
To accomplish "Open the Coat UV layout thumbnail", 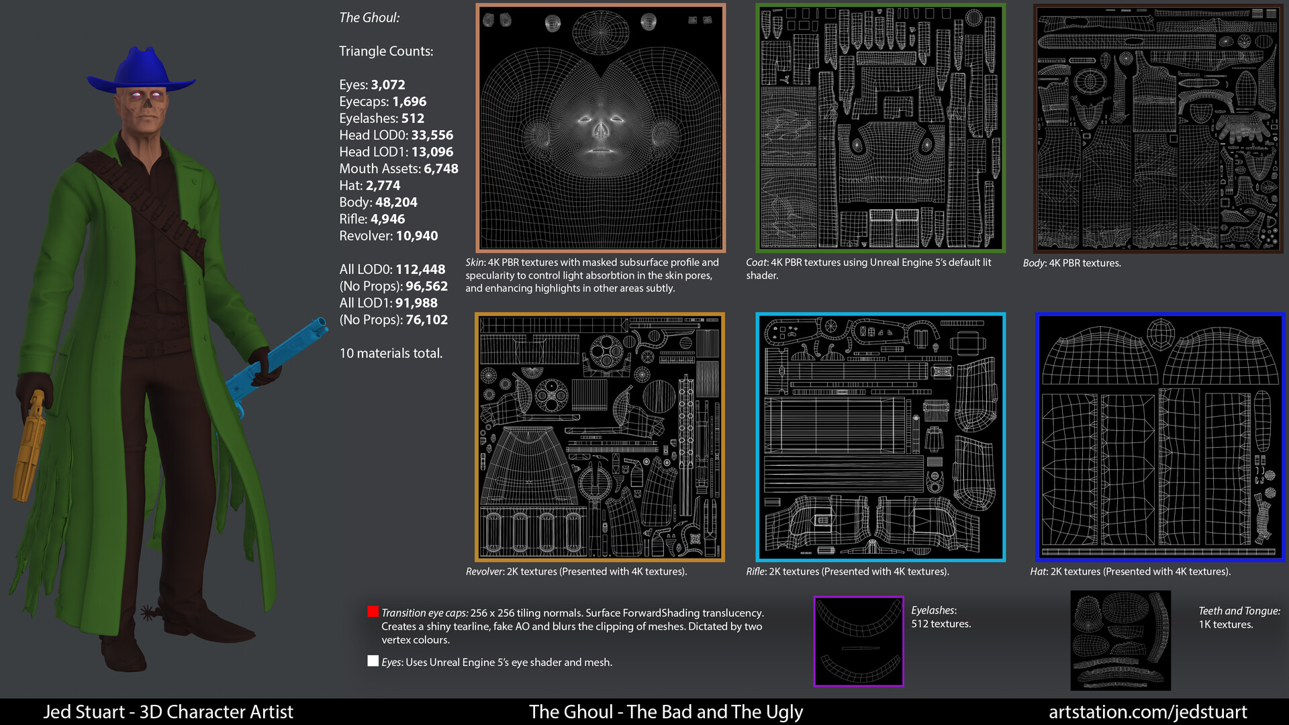I will pyautogui.click(x=880, y=128).
